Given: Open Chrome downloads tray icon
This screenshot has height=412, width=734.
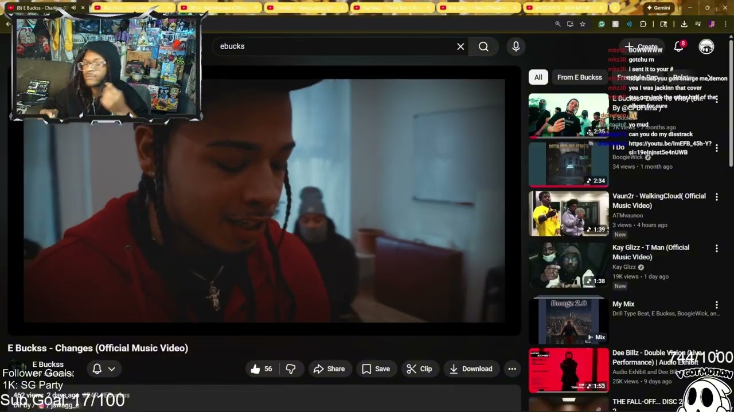Looking at the screenshot, I should coord(684,24).
